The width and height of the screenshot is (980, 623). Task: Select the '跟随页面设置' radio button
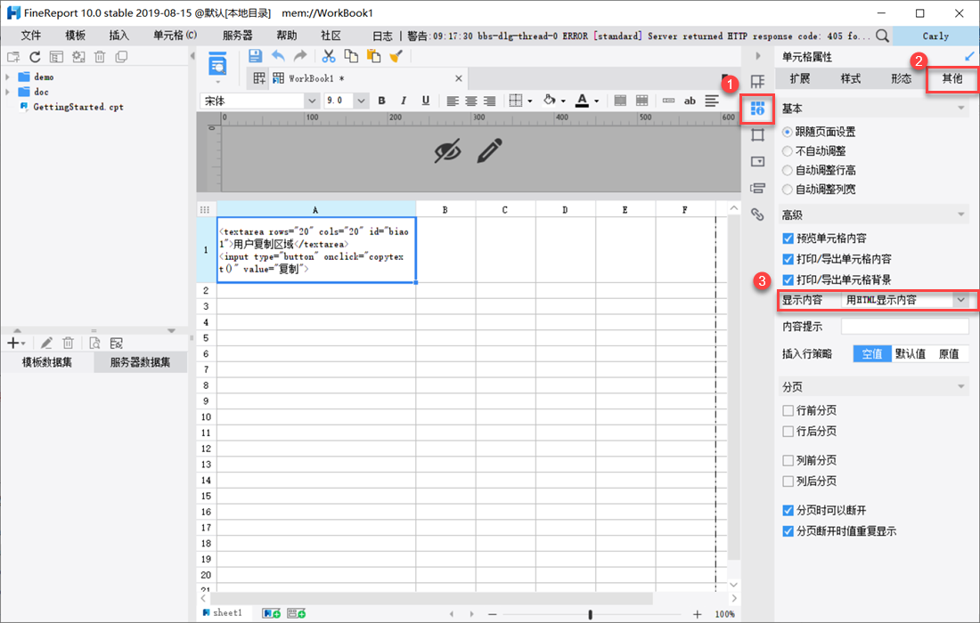[x=788, y=132]
